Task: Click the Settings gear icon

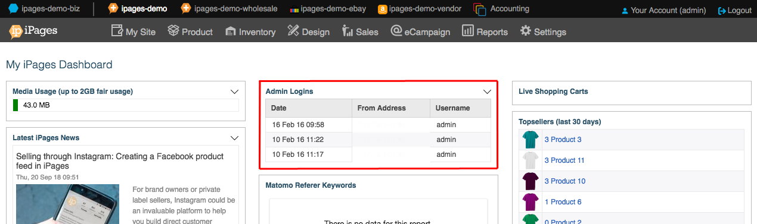Action: coord(526,30)
